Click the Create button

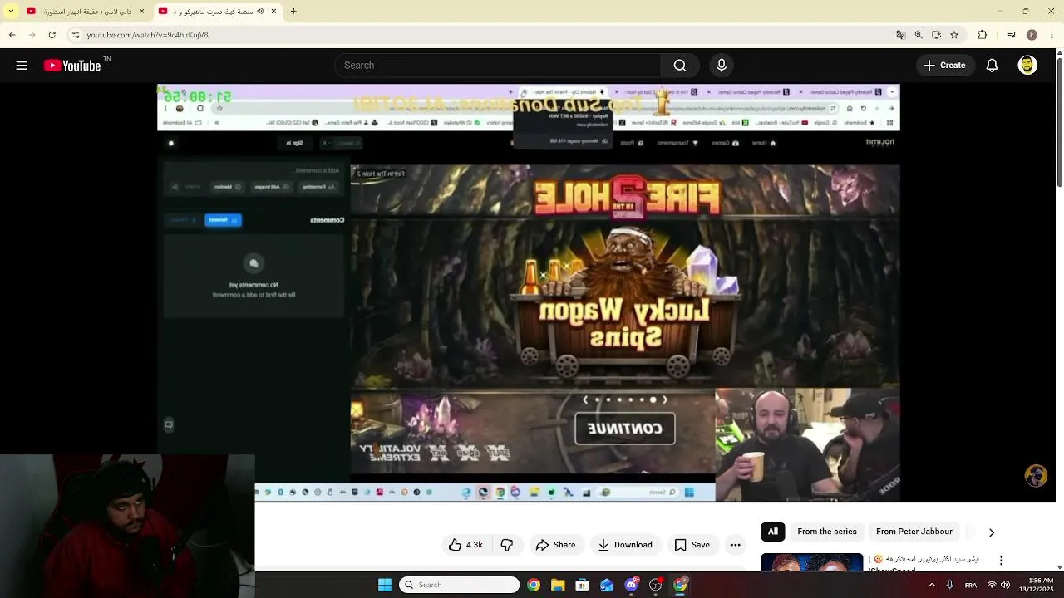click(945, 66)
